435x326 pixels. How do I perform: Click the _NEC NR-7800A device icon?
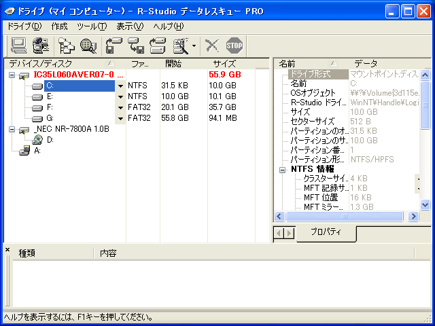coord(24,130)
